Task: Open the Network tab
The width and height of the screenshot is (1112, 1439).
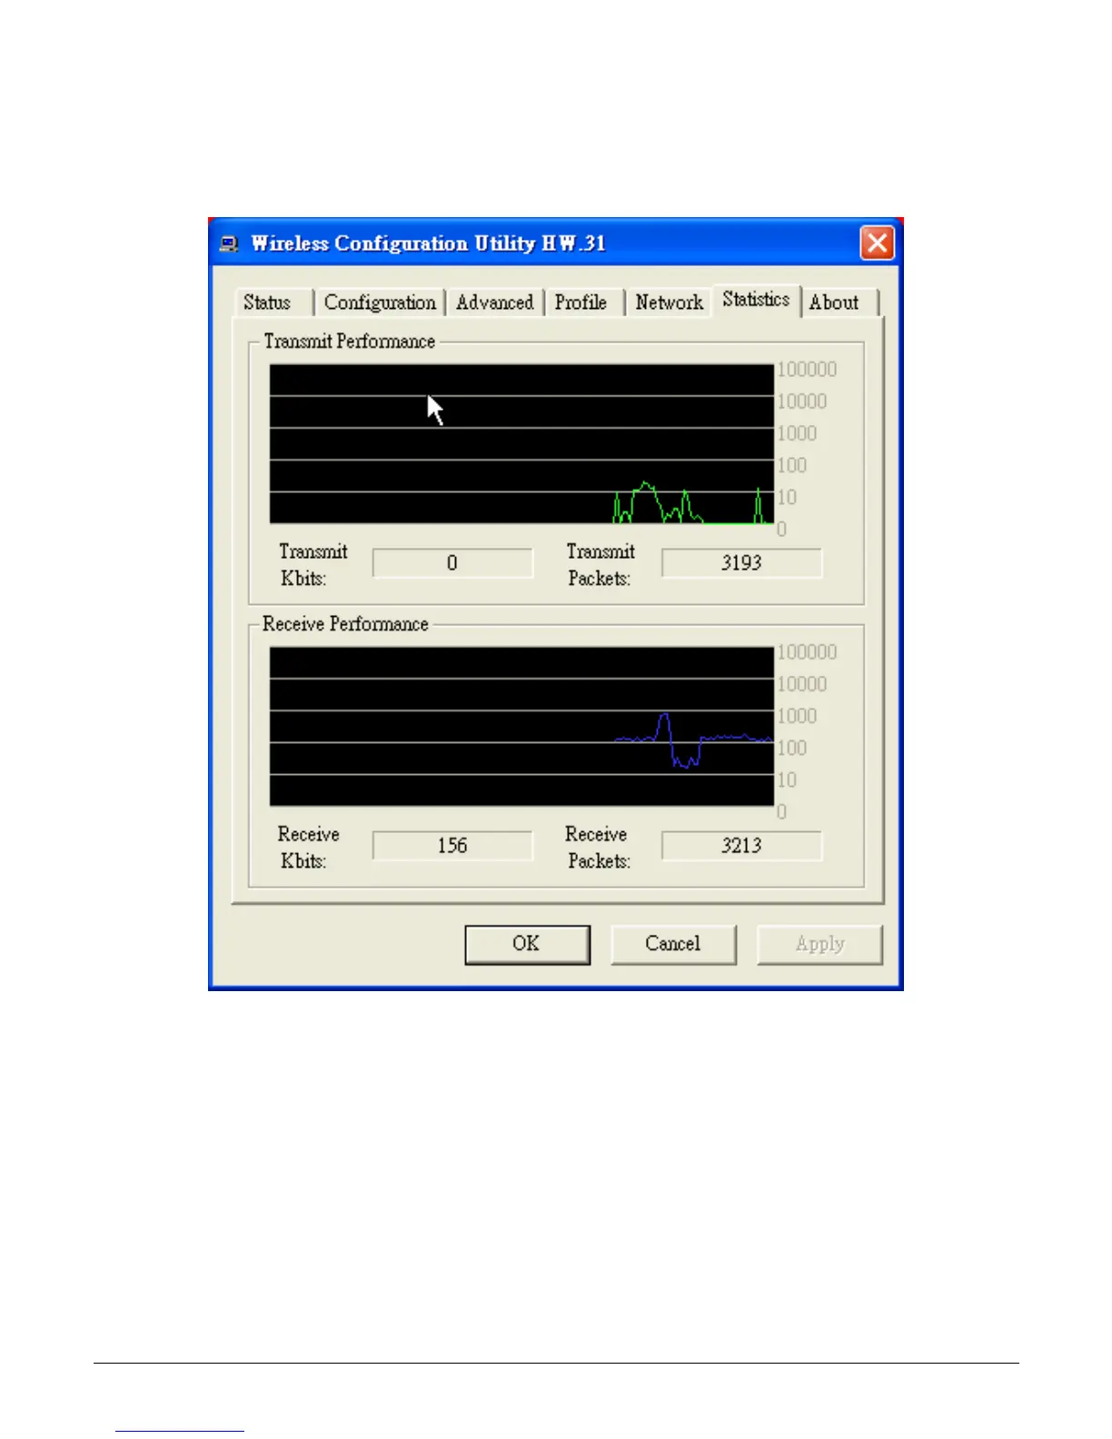Action: (x=669, y=303)
